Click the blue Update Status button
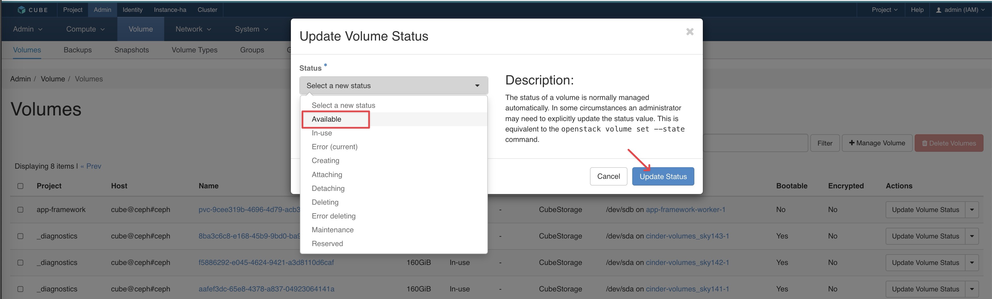992x299 pixels. tap(663, 177)
